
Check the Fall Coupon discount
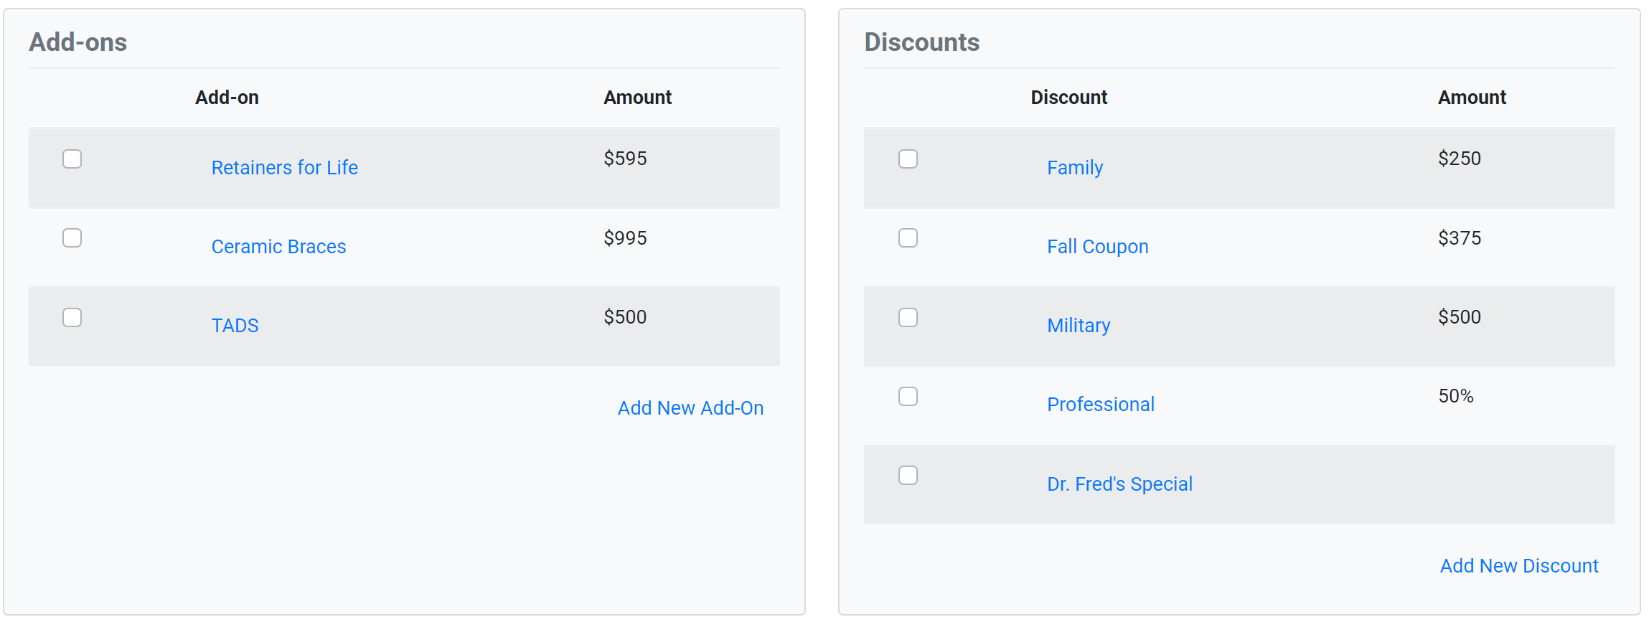click(907, 238)
